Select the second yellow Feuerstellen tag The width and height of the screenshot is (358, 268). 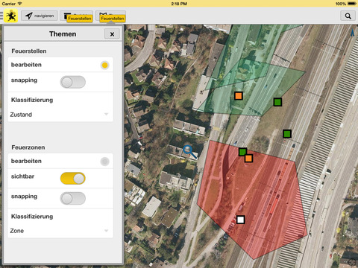click(x=113, y=19)
